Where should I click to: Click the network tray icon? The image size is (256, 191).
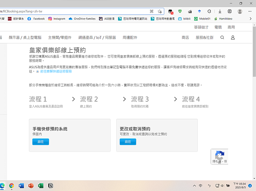pos(217,186)
